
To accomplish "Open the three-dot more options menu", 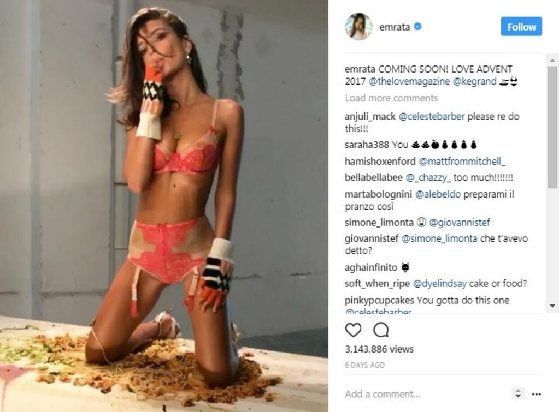I will point(536,394).
